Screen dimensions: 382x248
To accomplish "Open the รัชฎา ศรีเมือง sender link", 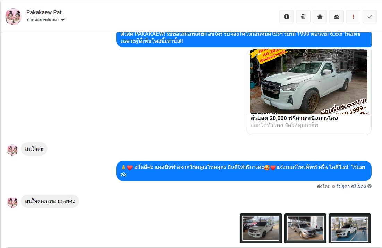I will click(351, 186).
